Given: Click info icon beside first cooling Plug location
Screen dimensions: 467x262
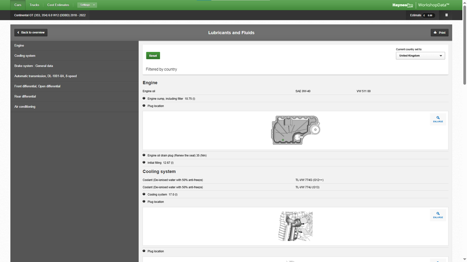Looking at the screenshot, I should tap(144, 202).
